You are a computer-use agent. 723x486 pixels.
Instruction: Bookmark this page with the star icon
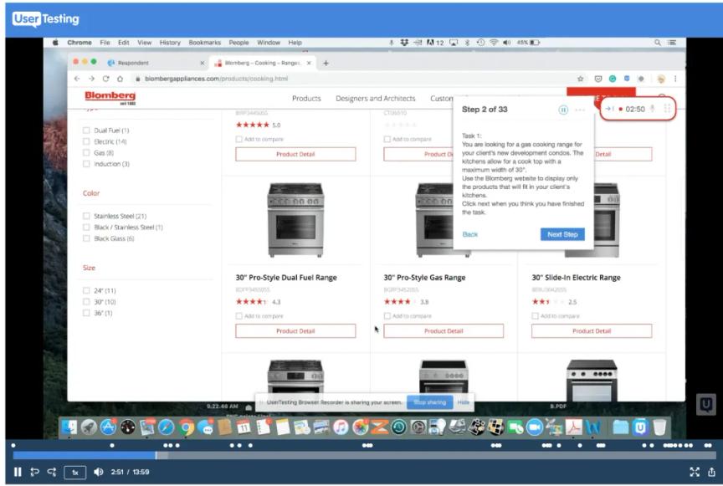click(581, 79)
